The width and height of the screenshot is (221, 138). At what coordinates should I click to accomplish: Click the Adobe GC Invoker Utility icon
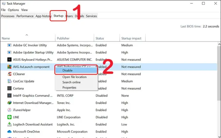coord(9,45)
